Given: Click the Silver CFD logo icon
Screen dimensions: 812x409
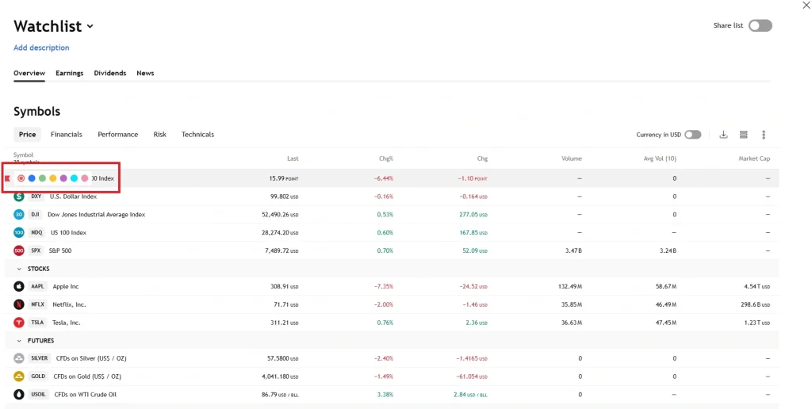Looking at the screenshot, I should coord(19,358).
